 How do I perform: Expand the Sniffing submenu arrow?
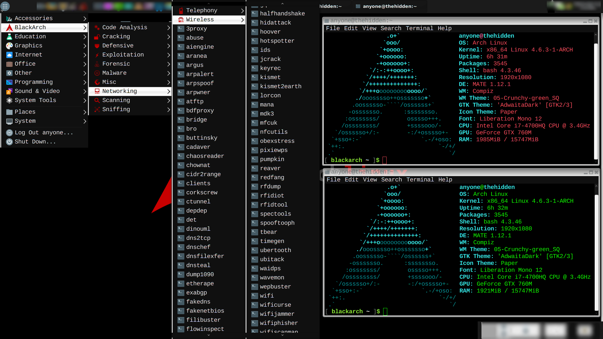[x=169, y=110]
